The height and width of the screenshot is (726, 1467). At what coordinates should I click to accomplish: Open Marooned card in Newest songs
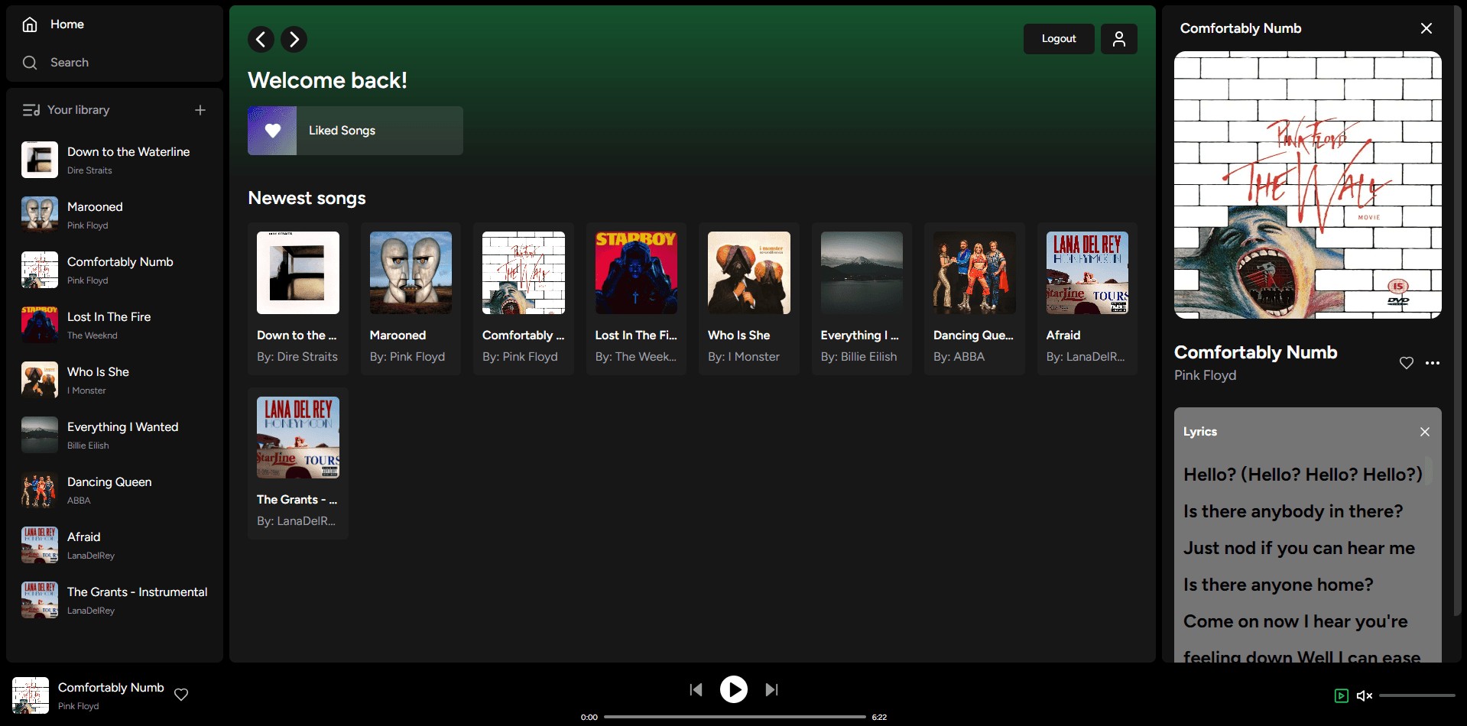[x=411, y=299]
